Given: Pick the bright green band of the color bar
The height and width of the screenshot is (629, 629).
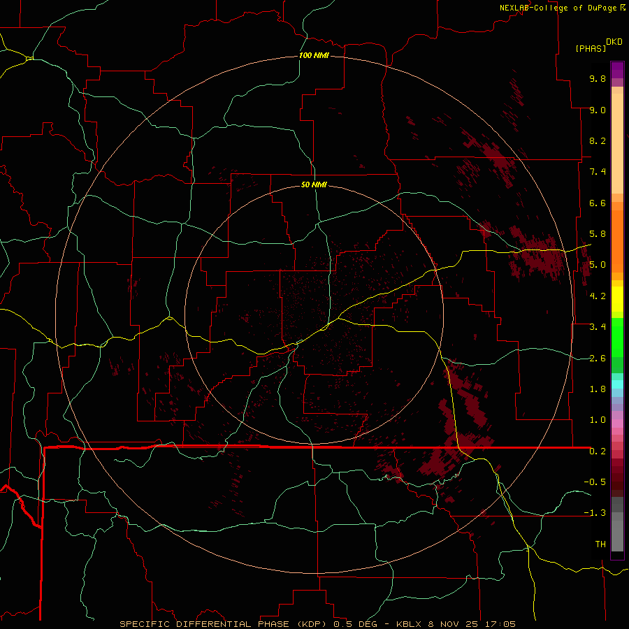Looking at the screenshot, I should pos(617,337).
